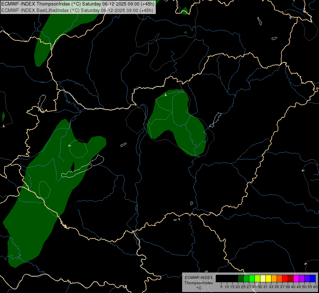The image size is (319, 293).
Task: Select the blue 55–60 legend swatch
Action: pyautogui.click(x=313, y=278)
